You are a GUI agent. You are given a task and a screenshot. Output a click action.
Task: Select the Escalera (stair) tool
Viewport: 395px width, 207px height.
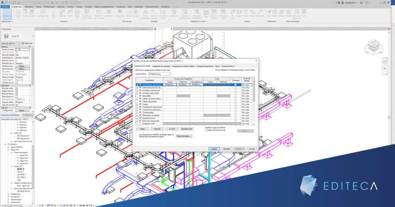[x=136, y=13]
